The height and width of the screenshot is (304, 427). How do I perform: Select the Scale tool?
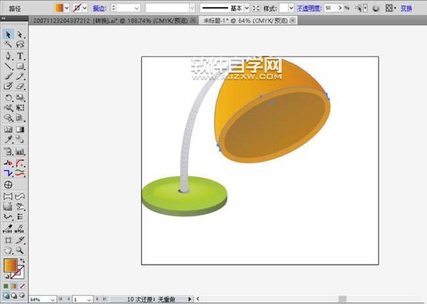tap(20, 97)
